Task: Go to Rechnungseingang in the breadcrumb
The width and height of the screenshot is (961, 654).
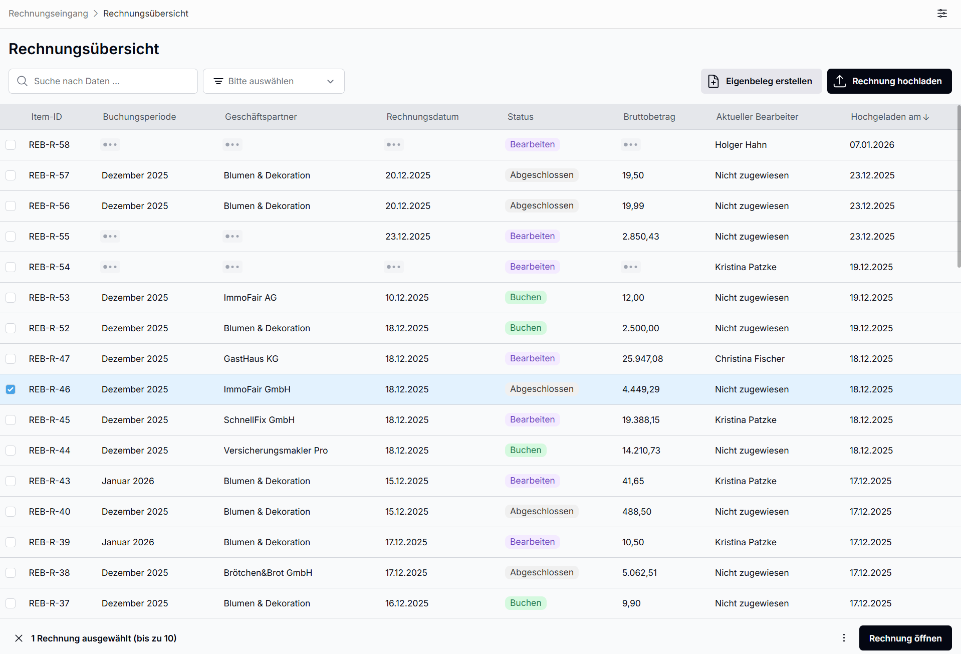Action: pyautogui.click(x=48, y=14)
